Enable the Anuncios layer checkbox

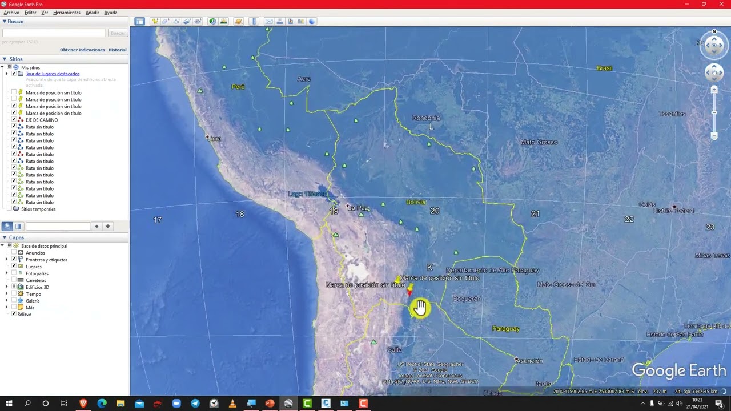coord(14,253)
